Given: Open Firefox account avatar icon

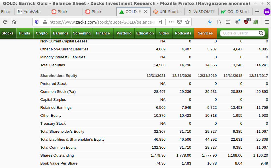Looking at the screenshot, I should pyautogui.click(x=237, y=22).
